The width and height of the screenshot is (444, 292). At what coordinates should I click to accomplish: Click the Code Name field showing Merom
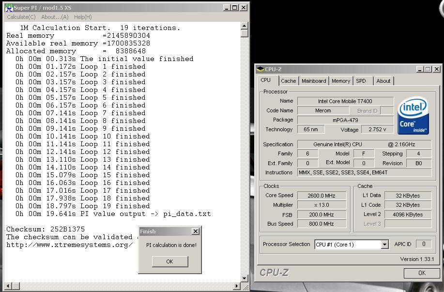click(323, 110)
